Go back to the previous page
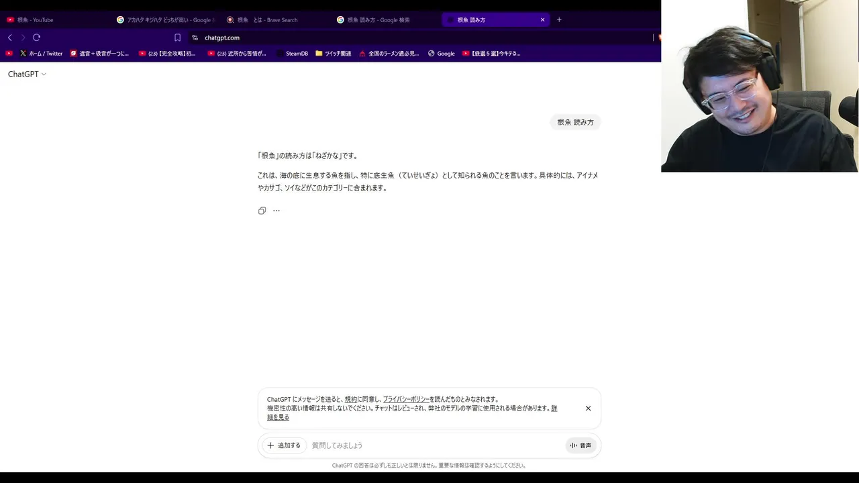This screenshot has width=859, height=483. pyautogui.click(x=9, y=38)
